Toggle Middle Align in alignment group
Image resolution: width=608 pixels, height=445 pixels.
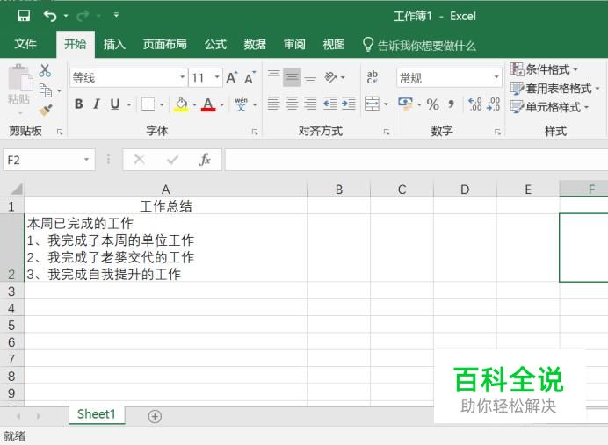[x=292, y=76]
